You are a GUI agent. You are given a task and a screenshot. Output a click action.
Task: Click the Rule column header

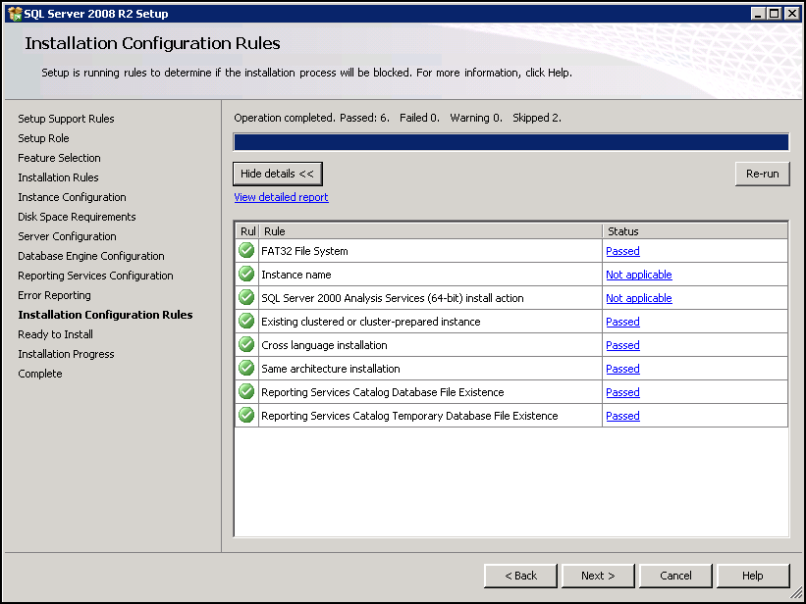[x=430, y=231]
